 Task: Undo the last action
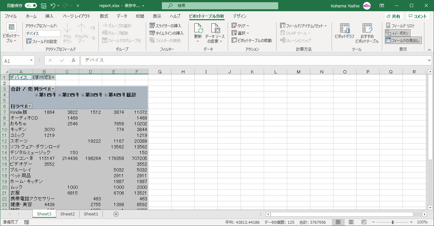coord(53,6)
